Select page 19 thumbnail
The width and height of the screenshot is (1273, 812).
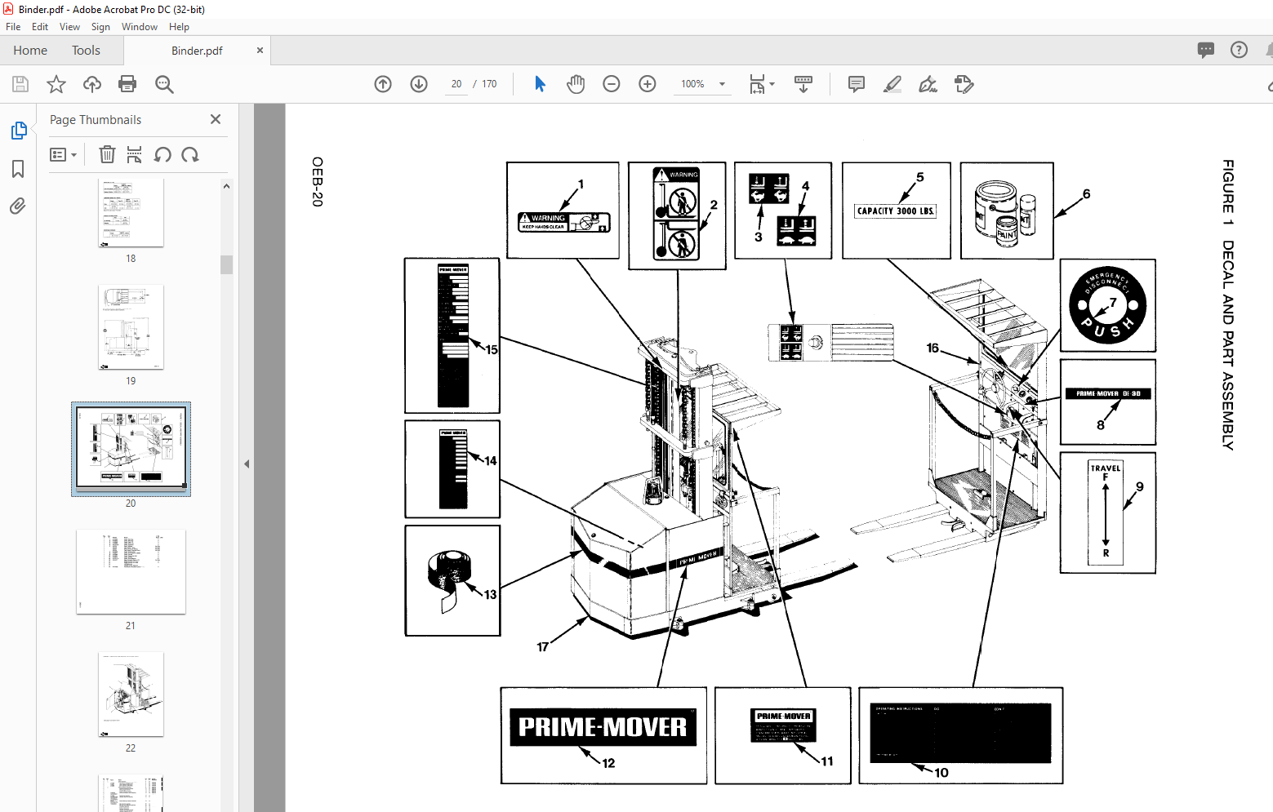tap(131, 327)
